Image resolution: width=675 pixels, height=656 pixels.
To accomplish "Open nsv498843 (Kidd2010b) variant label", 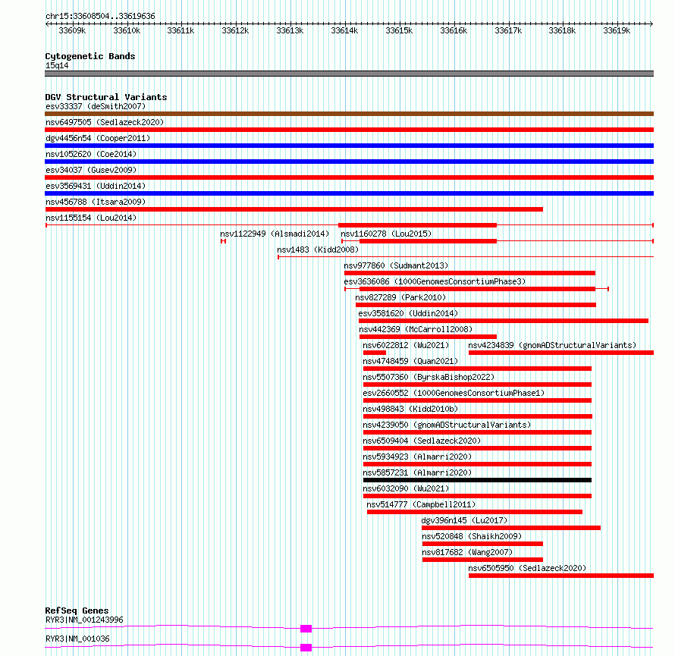I will pos(410,409).
